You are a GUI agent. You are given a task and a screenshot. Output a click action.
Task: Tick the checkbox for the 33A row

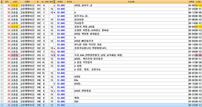pos(2,102)
